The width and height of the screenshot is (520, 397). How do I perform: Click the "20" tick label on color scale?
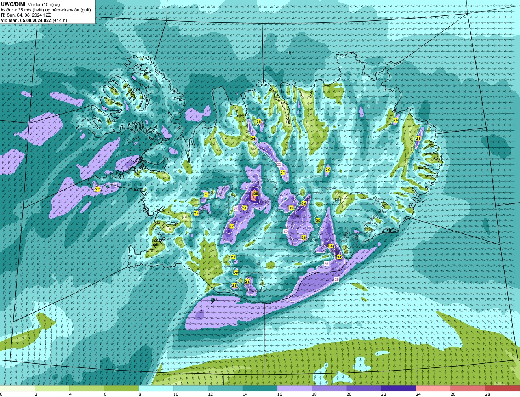click(x=349, y=394)
